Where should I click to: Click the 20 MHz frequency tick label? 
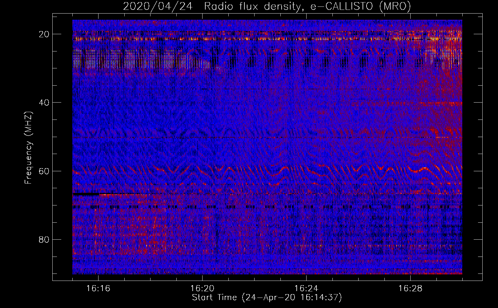44,34
